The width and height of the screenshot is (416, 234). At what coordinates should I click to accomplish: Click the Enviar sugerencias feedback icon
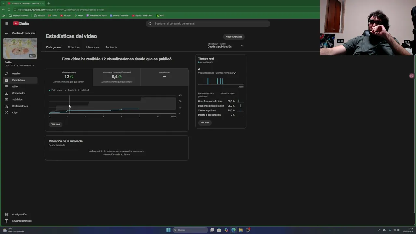coord(6,221)
